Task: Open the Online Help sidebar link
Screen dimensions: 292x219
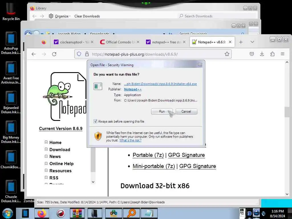Action: 62,163
